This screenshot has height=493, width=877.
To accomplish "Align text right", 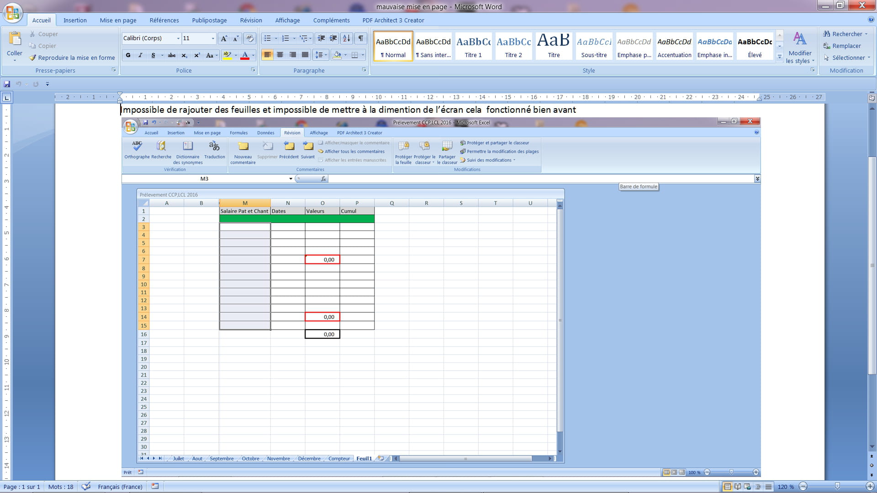I will pyautogui.click(x=293, y=55).
